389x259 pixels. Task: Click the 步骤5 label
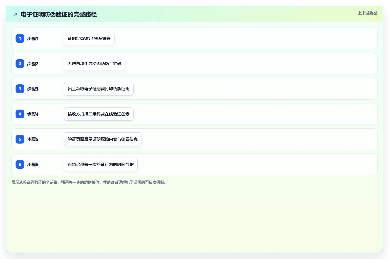tap(33, 139)
